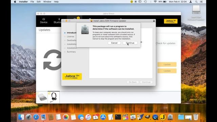The height and width of the screenshot is (122, 217).
Task: Open Photos from the Dock
Action: point(66,117)
